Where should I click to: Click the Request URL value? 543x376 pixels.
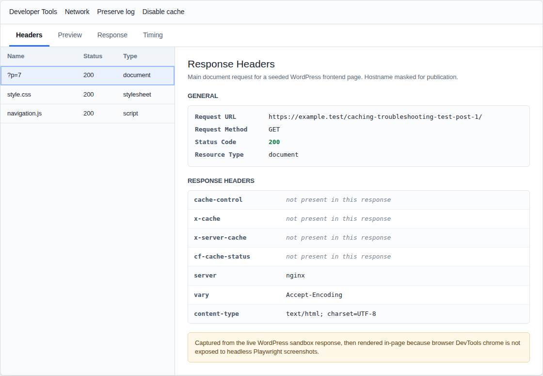(x=375, y=117)
